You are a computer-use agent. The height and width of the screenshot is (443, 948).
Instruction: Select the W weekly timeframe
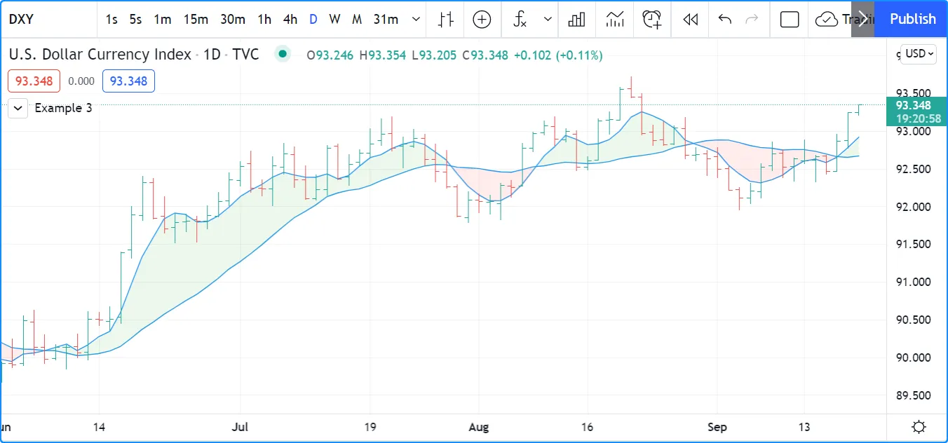[334, 20]
